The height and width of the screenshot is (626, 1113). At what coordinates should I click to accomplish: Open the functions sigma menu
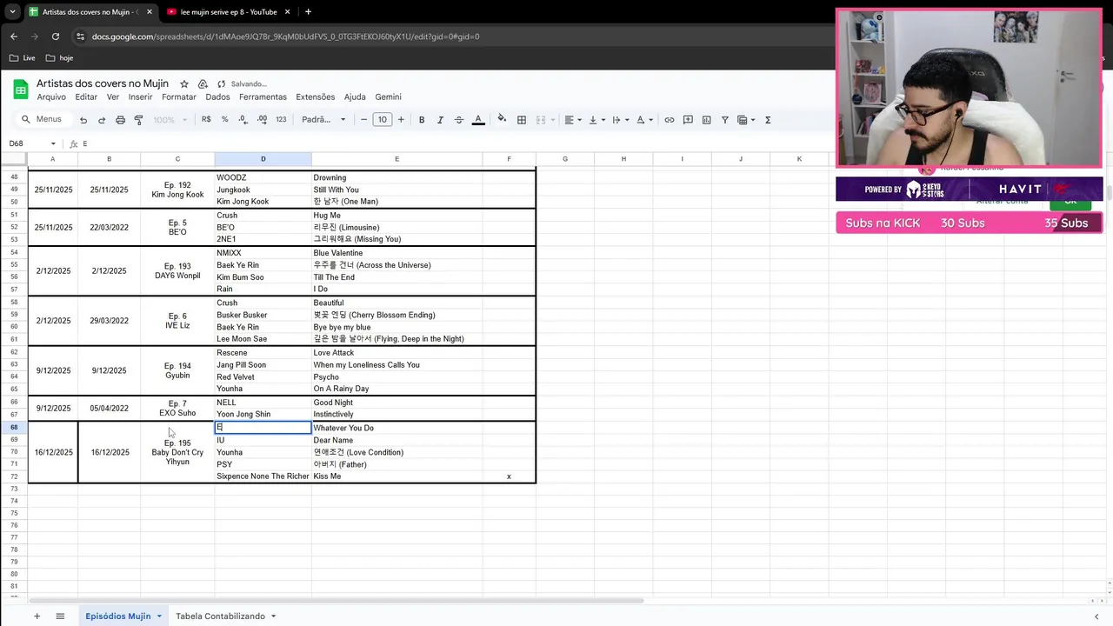tap(768, 120)
